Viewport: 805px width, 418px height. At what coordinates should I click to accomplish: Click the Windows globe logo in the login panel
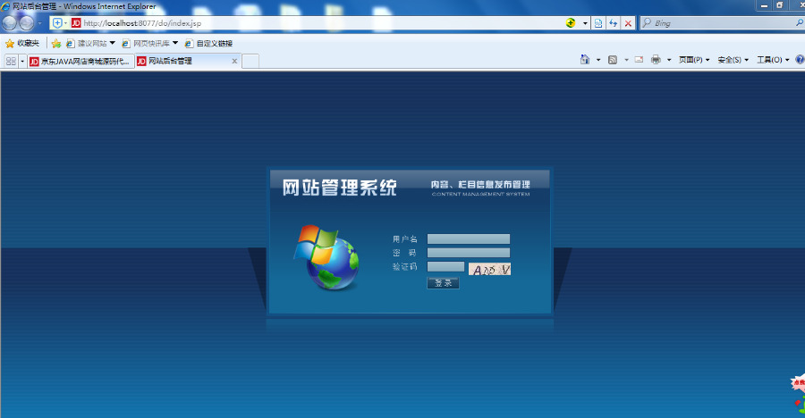point(326,257)
